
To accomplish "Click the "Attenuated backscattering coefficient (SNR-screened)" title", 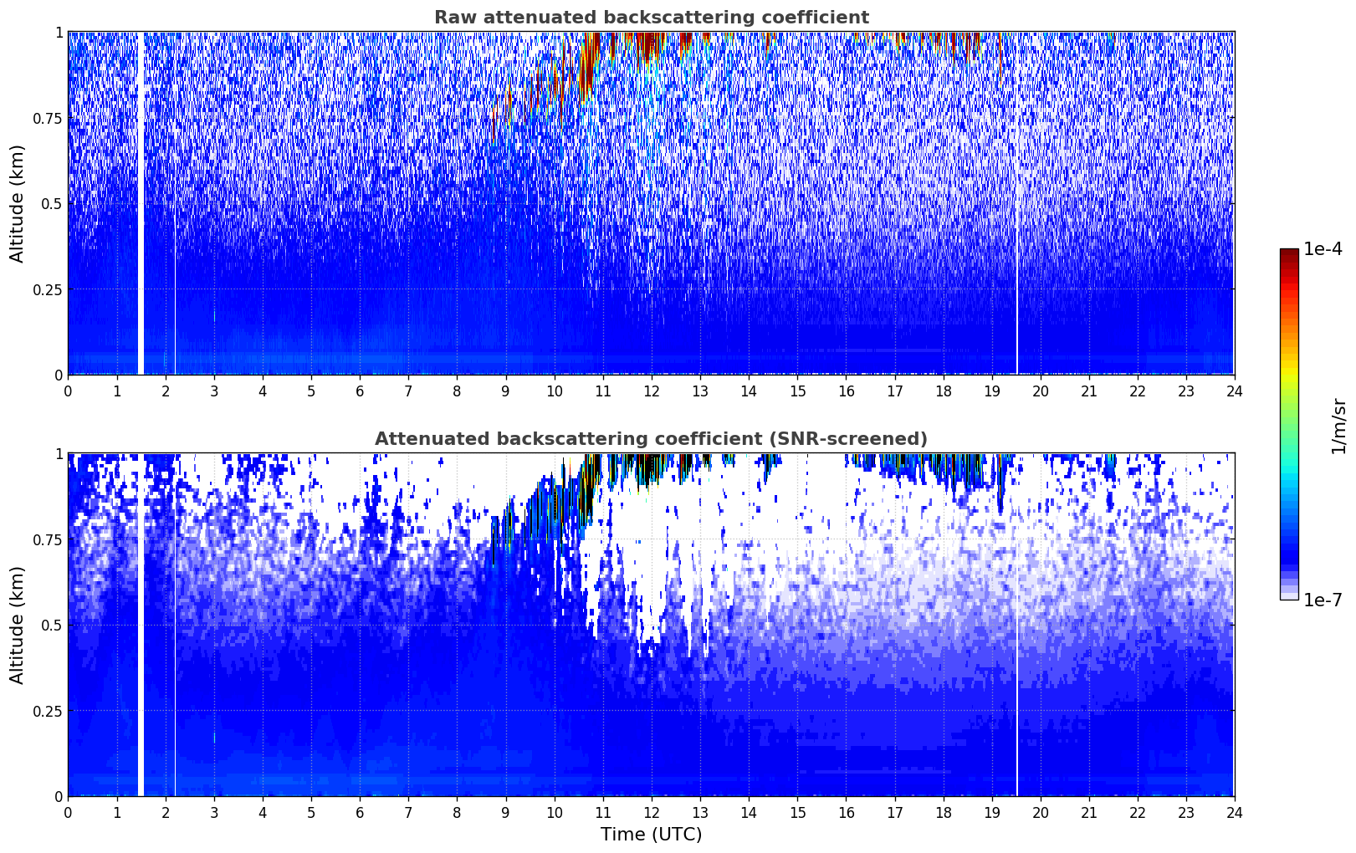I will (651, 439).
